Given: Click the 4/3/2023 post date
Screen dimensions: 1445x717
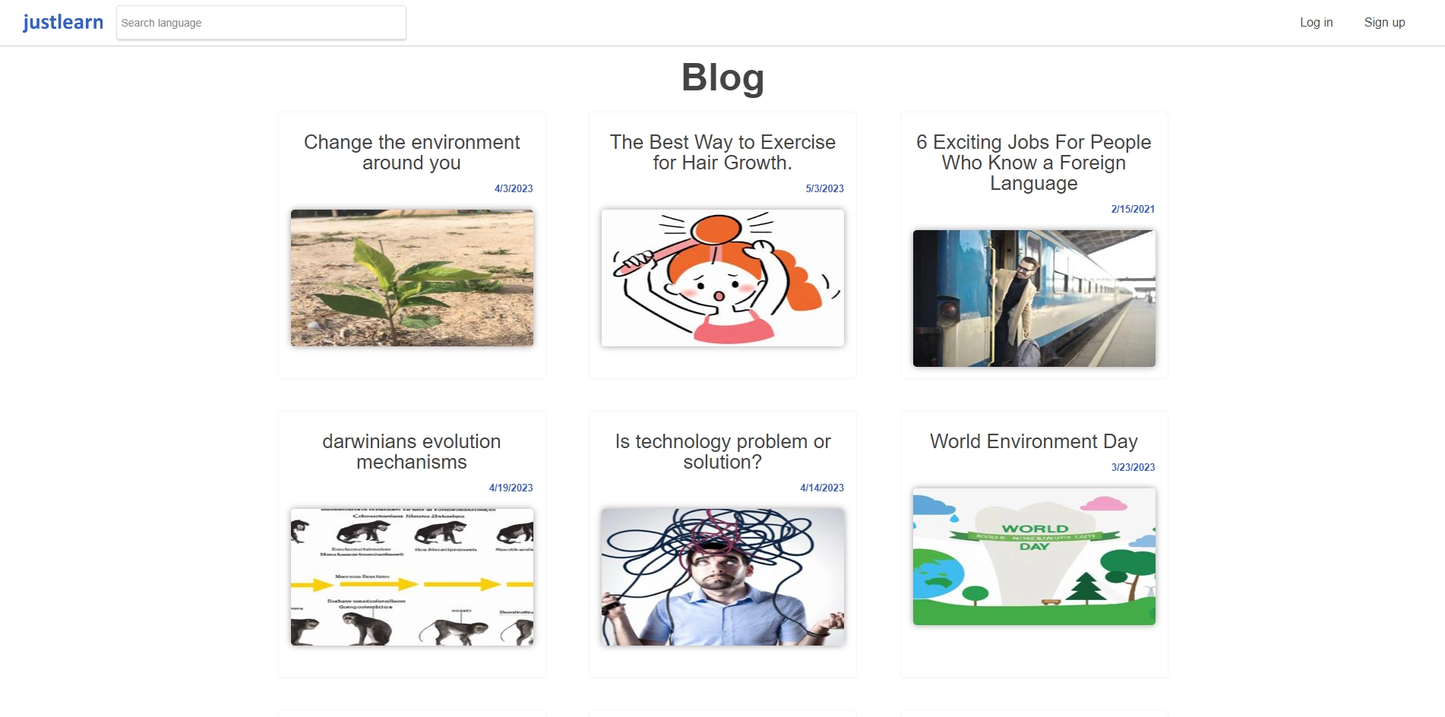Looking at the screenshot, I should tap(514, 188).
